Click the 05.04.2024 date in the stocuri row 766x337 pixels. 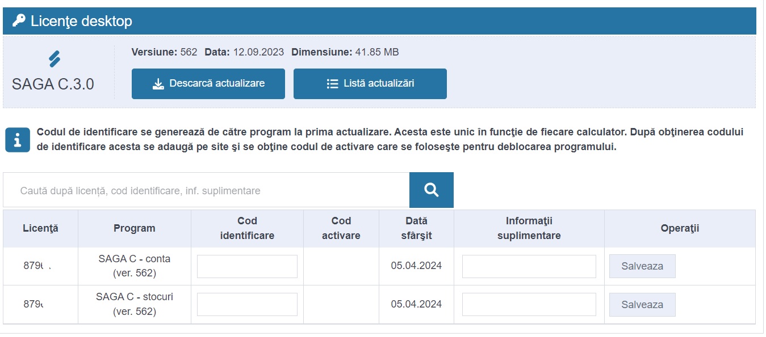[416, 304]
